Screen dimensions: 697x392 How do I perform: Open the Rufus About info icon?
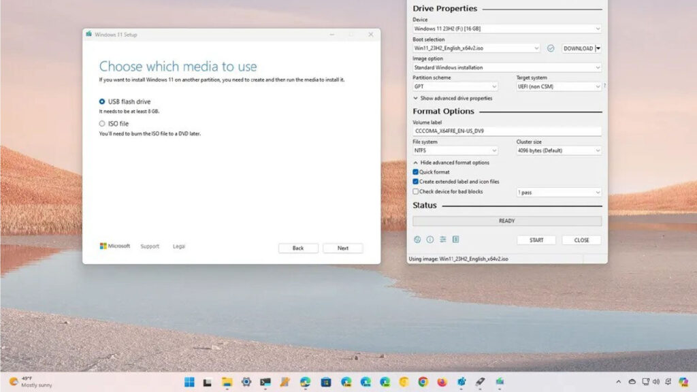pyautogui.click(x=429, y=240)
